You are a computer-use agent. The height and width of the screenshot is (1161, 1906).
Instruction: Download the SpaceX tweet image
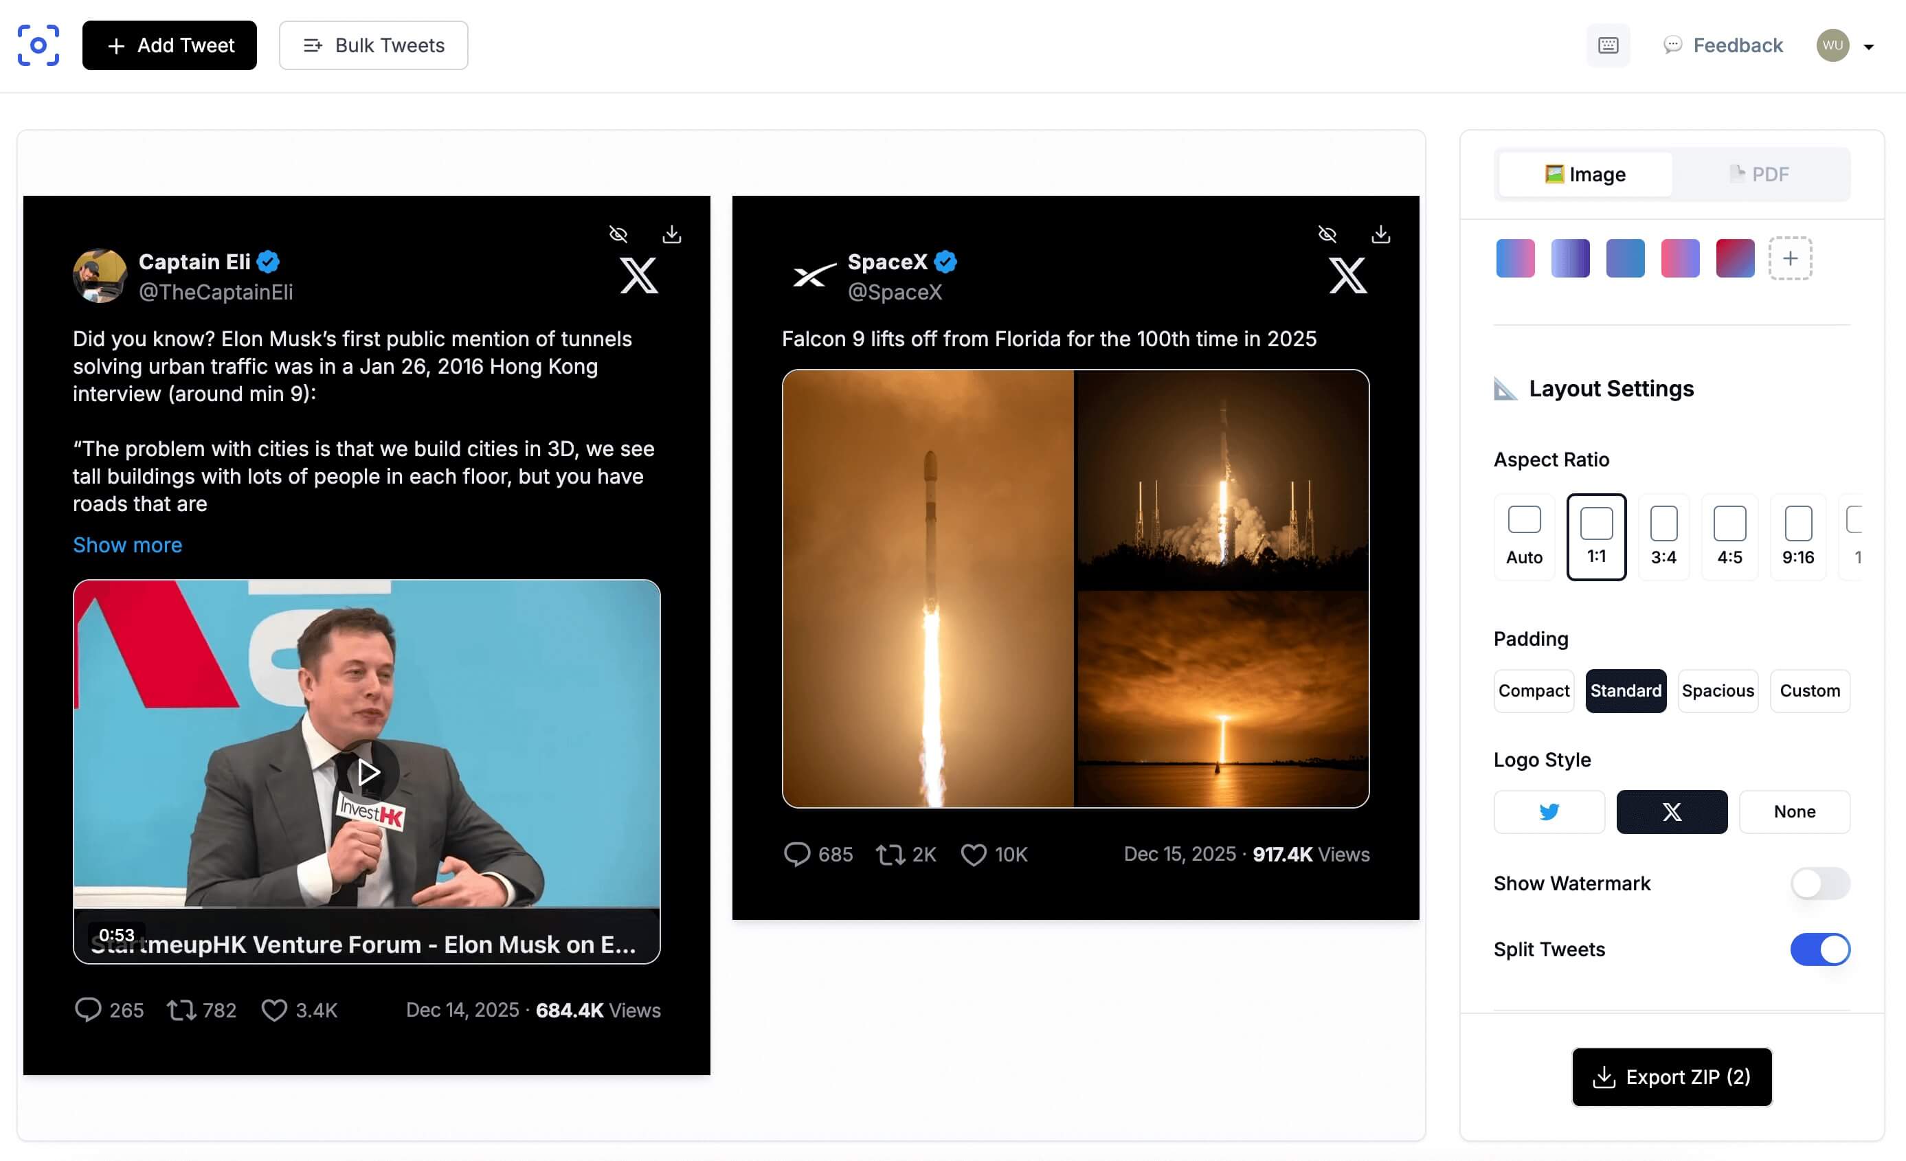tap(1382, 234)
